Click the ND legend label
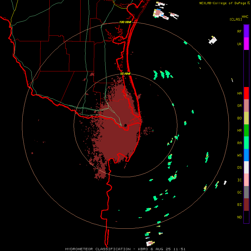 (239, 217)
